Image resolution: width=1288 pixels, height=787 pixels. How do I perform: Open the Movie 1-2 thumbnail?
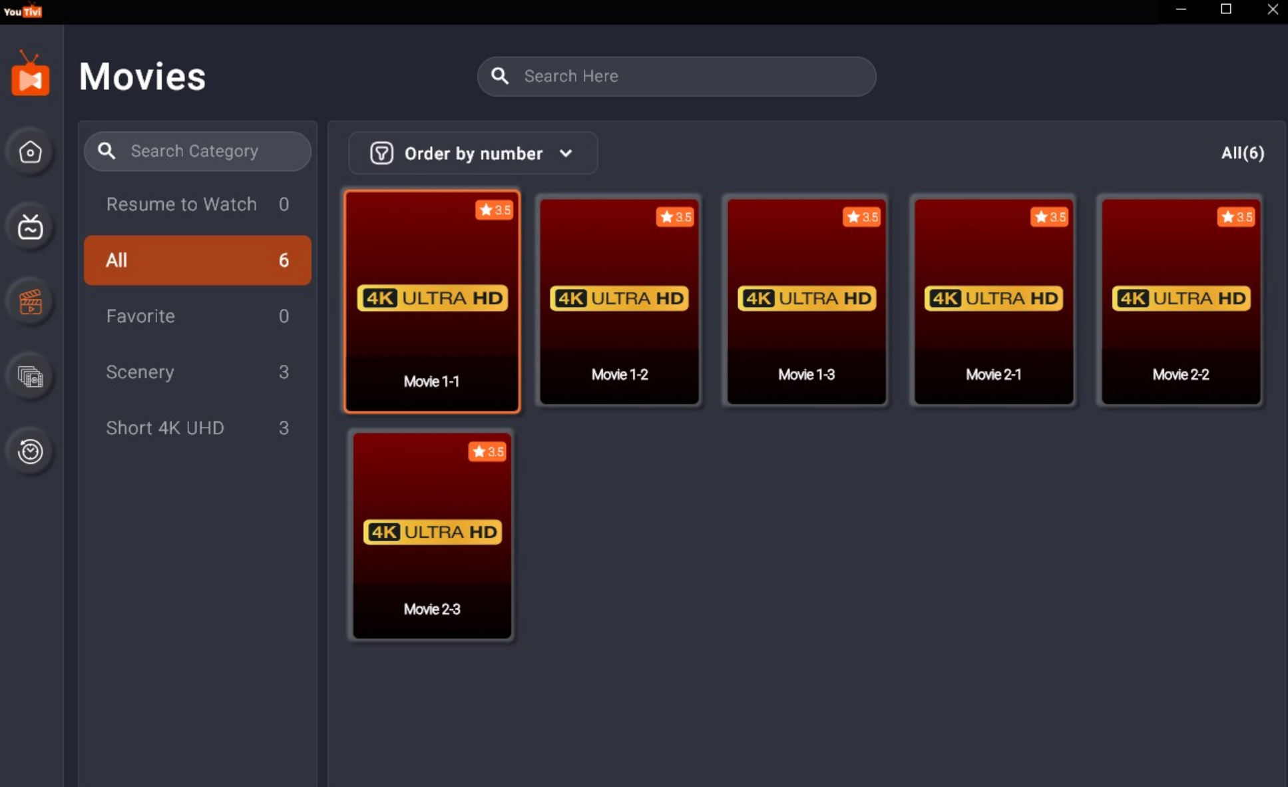pos(619,301)
